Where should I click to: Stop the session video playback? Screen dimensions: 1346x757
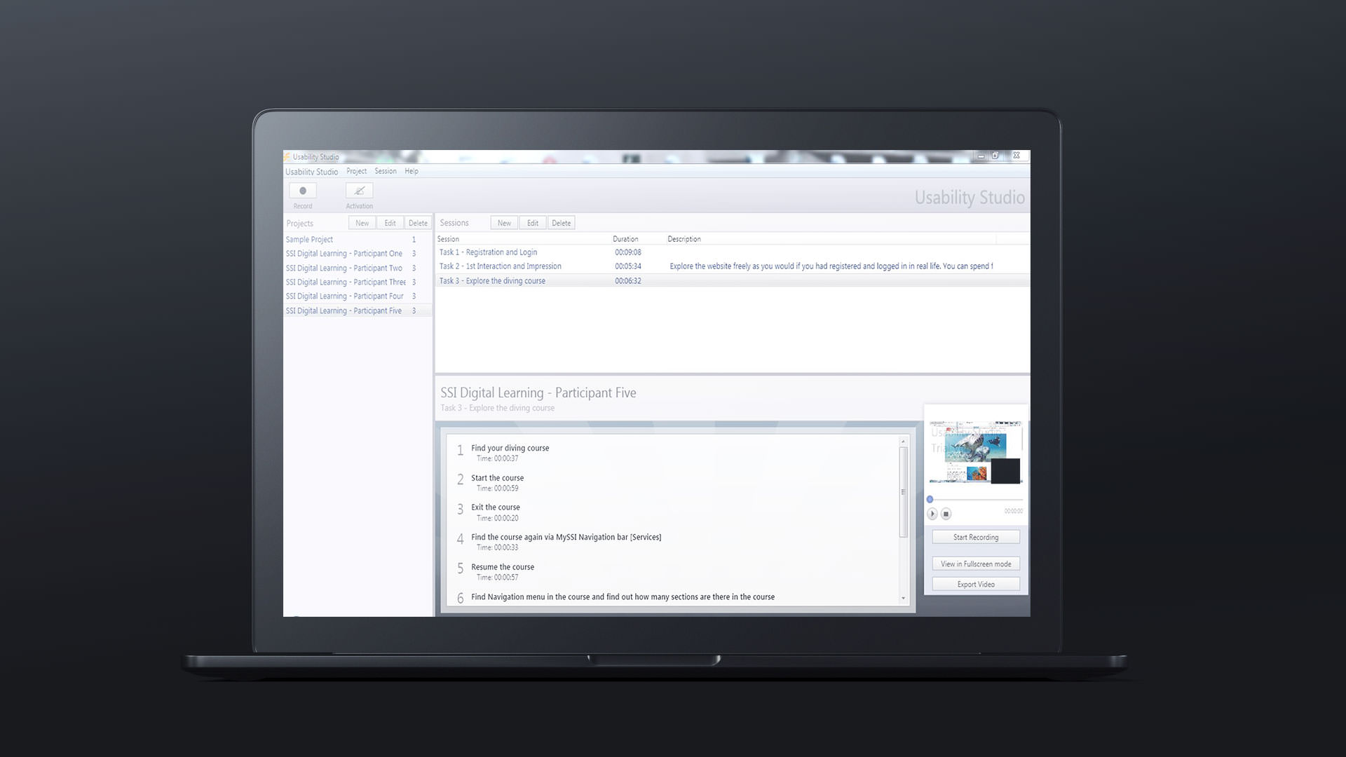click(x=946, y=514)
